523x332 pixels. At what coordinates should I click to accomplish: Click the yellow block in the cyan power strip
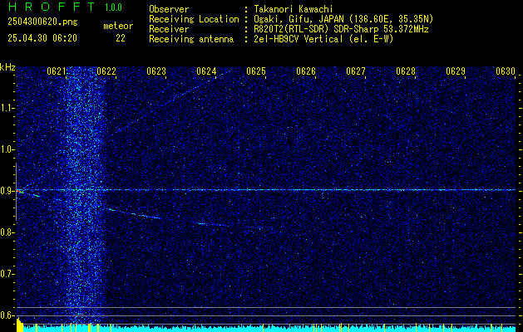click(20, 325)
